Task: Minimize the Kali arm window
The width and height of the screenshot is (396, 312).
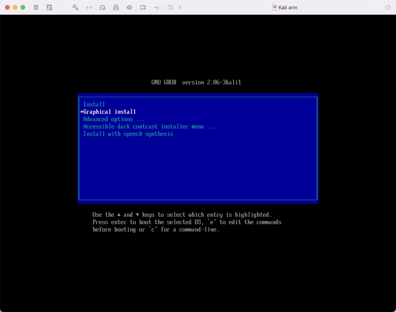Action: pos(15,7)
